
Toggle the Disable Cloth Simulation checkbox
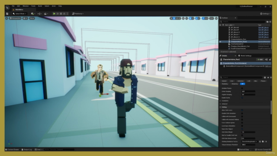(x=242, y=114)
